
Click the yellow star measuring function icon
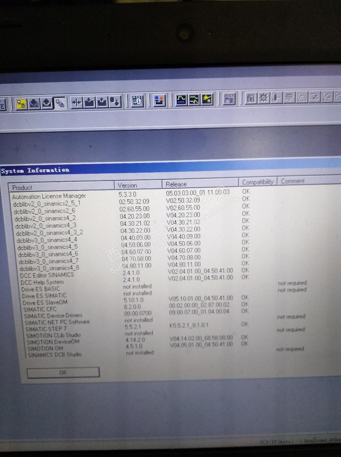[207, 99]
